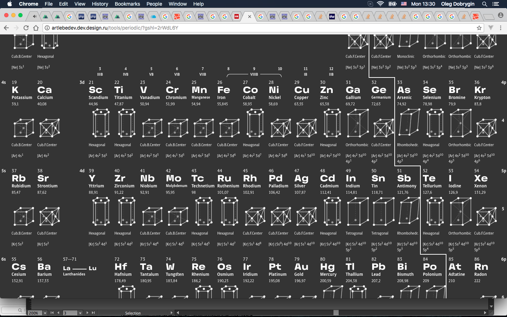Close the currently active browser tab

pyautogui.click(x=250, y=16)
